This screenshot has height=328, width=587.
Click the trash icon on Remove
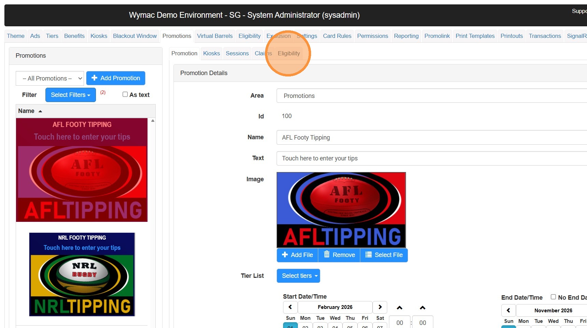pos(327,255)
